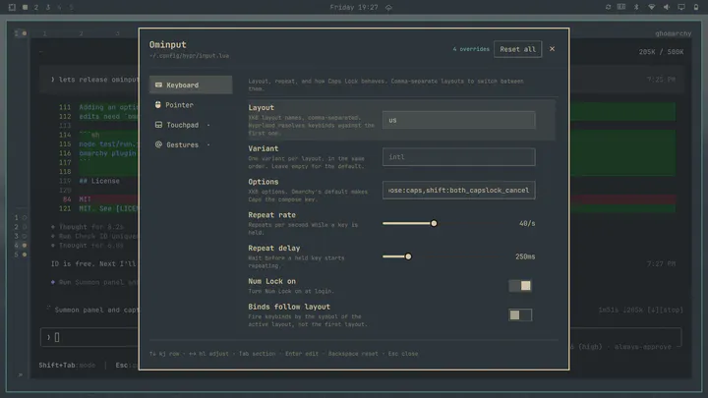
Task: Click the Touchpad icon in sidebar
Action: [158, 125]
